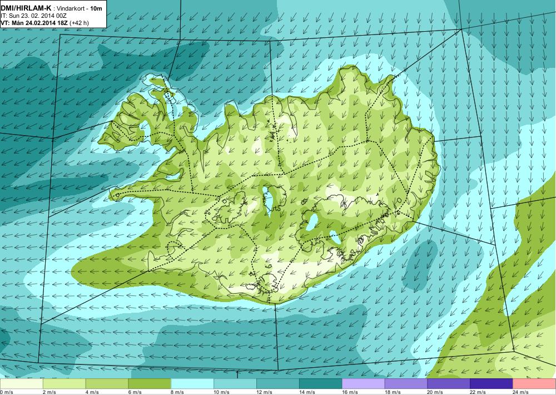Image resolution: width=556 pixels, height=395 pixels.
Task: Click the '16 m/s' legend label
Action: click(350, 392)
